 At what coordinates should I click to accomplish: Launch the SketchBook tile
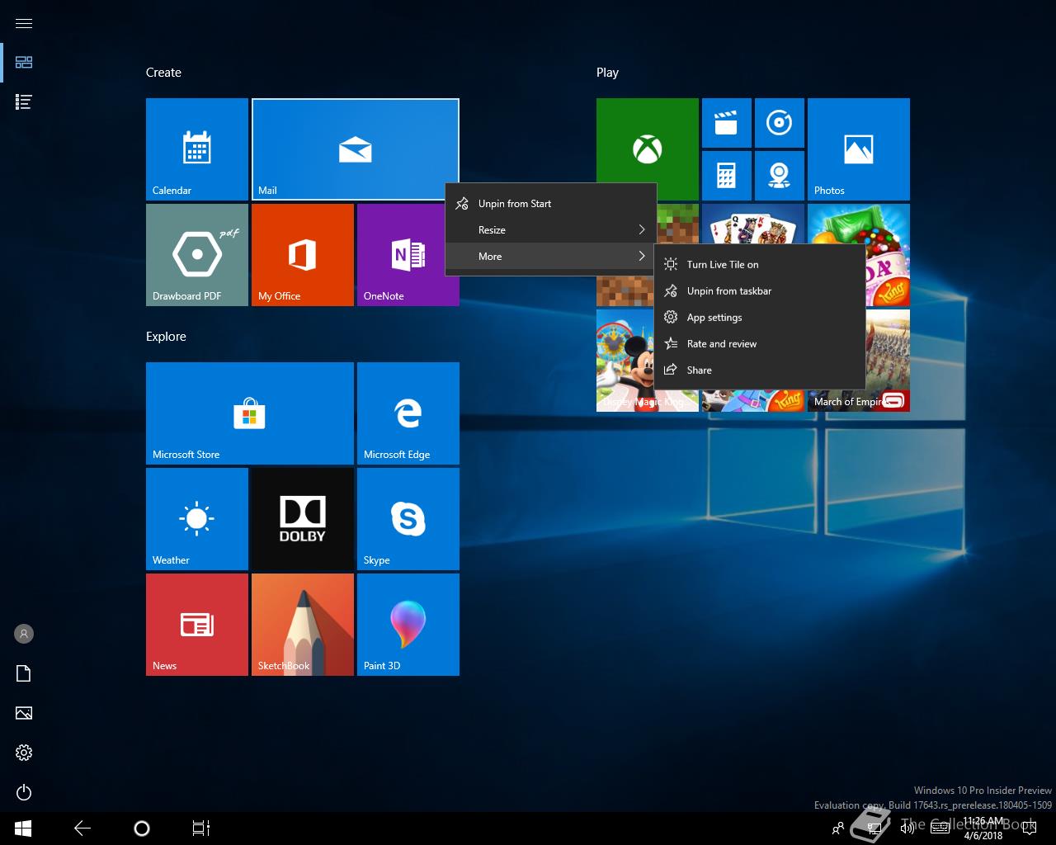click(303, 625)
